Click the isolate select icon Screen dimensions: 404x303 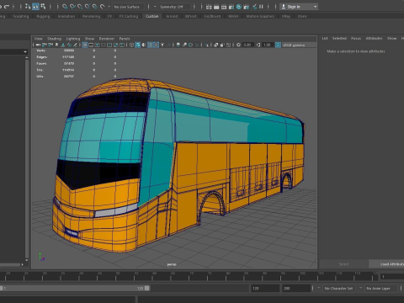point(206,45)
